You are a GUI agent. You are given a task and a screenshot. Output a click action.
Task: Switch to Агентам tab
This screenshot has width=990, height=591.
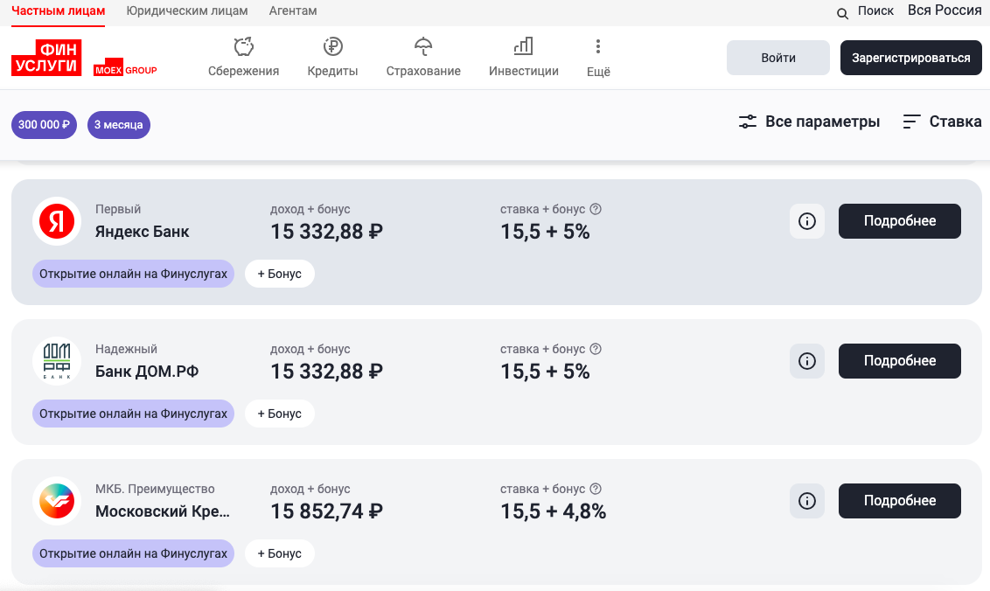(293, 10)
